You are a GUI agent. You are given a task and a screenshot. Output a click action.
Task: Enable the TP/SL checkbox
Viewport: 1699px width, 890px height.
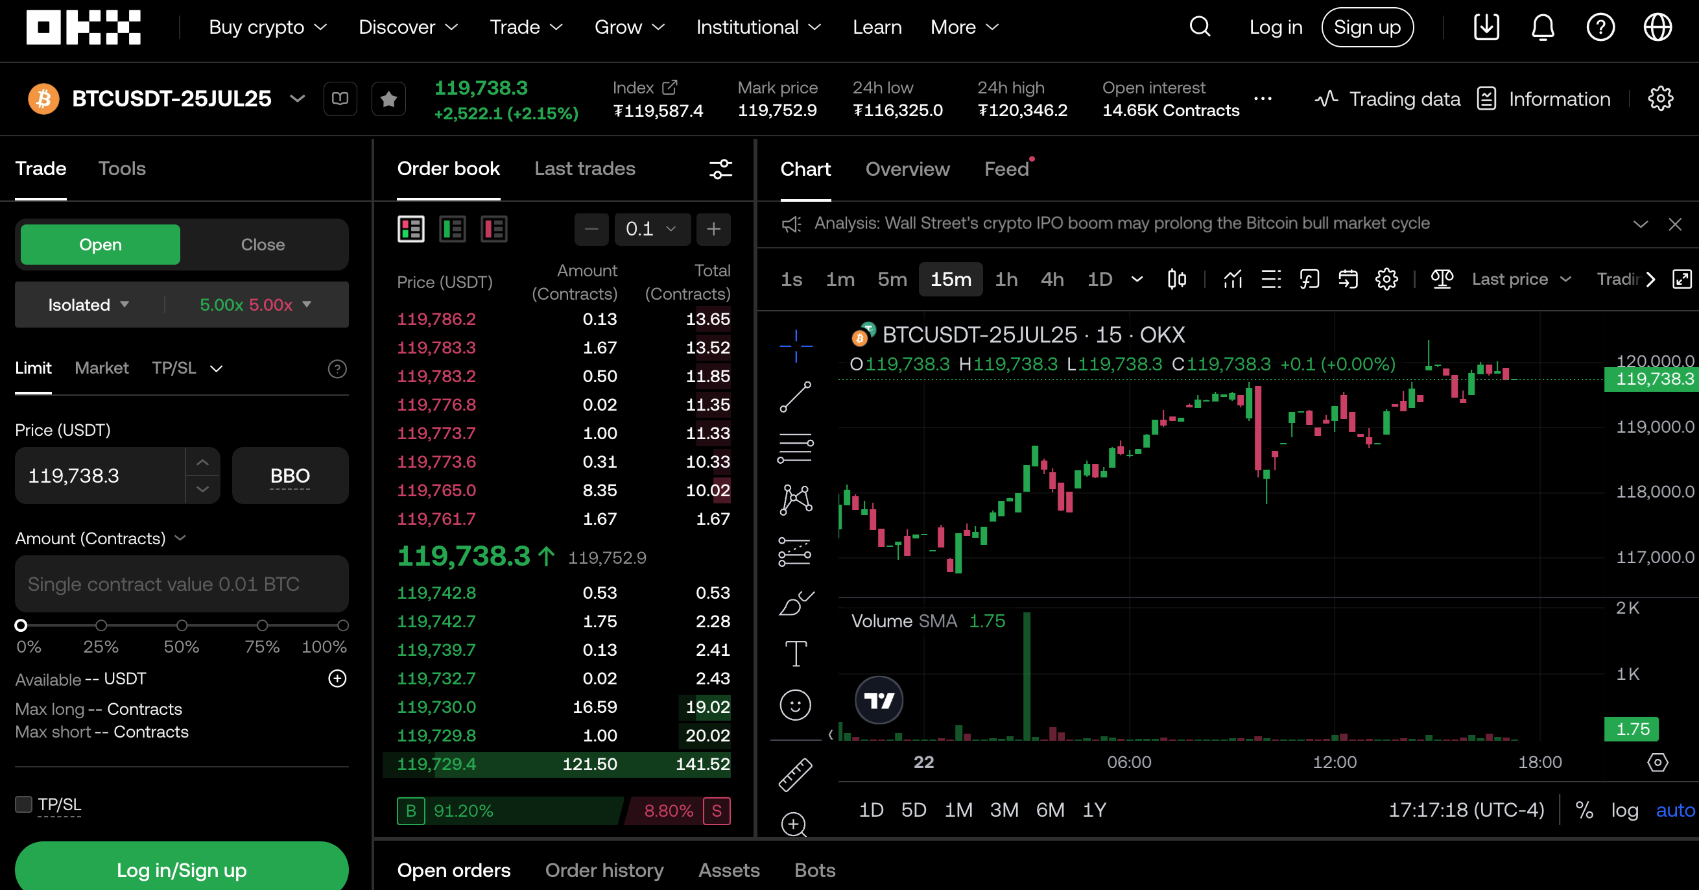click(24, 804)
